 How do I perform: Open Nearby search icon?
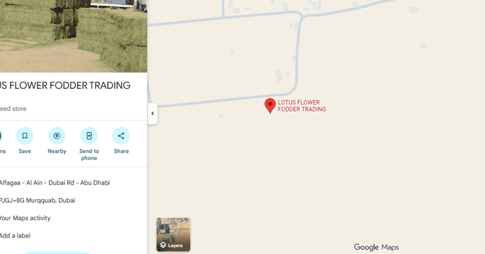point(57,136)
